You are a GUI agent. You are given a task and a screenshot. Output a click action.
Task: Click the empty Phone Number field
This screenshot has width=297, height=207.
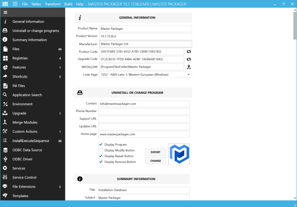(144, 112)
